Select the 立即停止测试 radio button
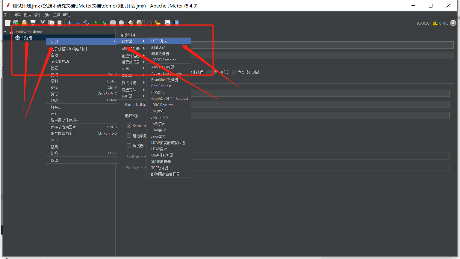This screenshot has width=460, height=259. click(x=234, y=72)
